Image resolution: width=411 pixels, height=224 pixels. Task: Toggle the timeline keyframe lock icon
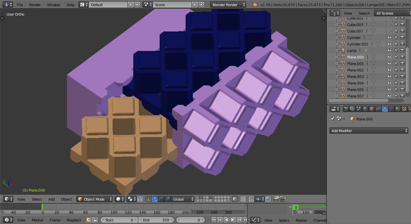[x=95, y=220]
